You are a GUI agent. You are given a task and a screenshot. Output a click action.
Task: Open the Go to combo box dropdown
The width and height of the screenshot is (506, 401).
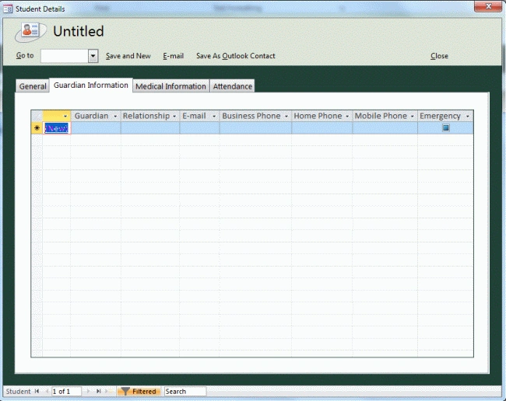point(93,56)
